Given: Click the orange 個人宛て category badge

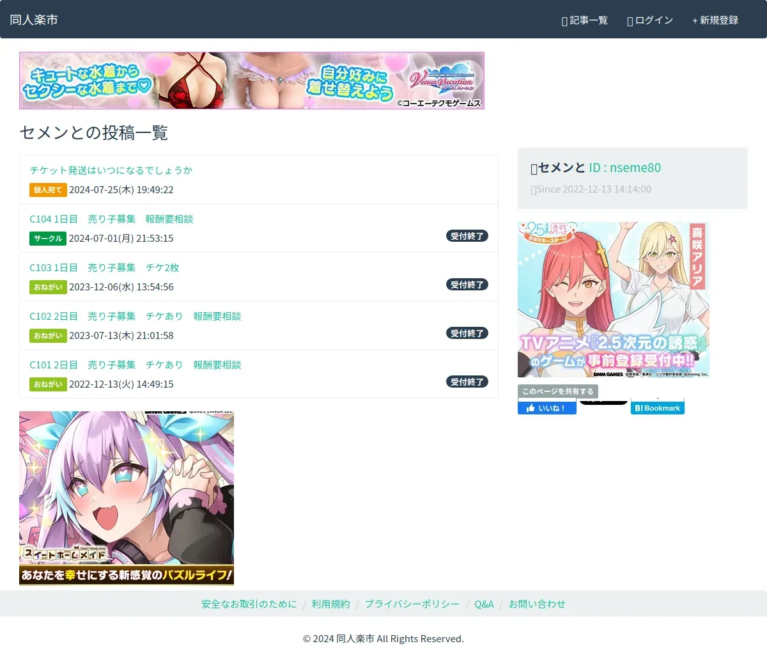Looking at the screenshot, I should coord(48,190).
